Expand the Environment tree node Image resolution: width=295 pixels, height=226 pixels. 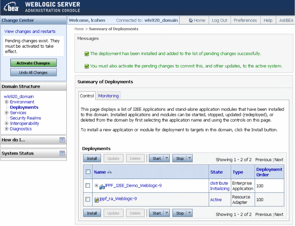pos(6,102)
